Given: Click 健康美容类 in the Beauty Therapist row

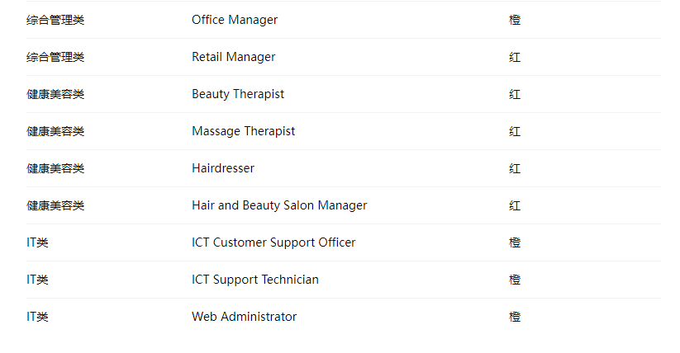Looking at the screenshot, I should click(55, 94).
